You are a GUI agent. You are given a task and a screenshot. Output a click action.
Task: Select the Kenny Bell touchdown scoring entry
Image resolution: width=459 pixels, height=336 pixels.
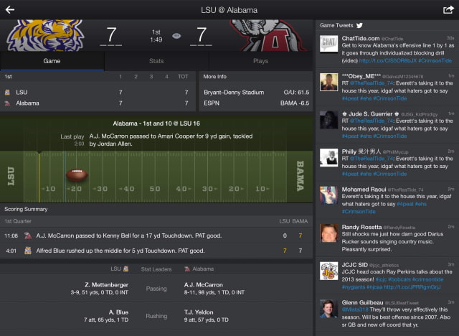click(x=156, y=235)
